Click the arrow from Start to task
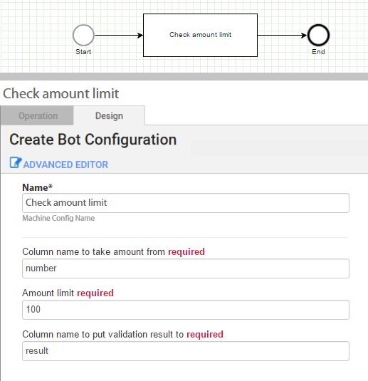The height and width of the screenshot is (381, 368). [x=119, y=35]
